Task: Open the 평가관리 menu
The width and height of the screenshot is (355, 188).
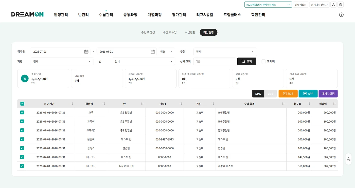Action: click(179, 15)
